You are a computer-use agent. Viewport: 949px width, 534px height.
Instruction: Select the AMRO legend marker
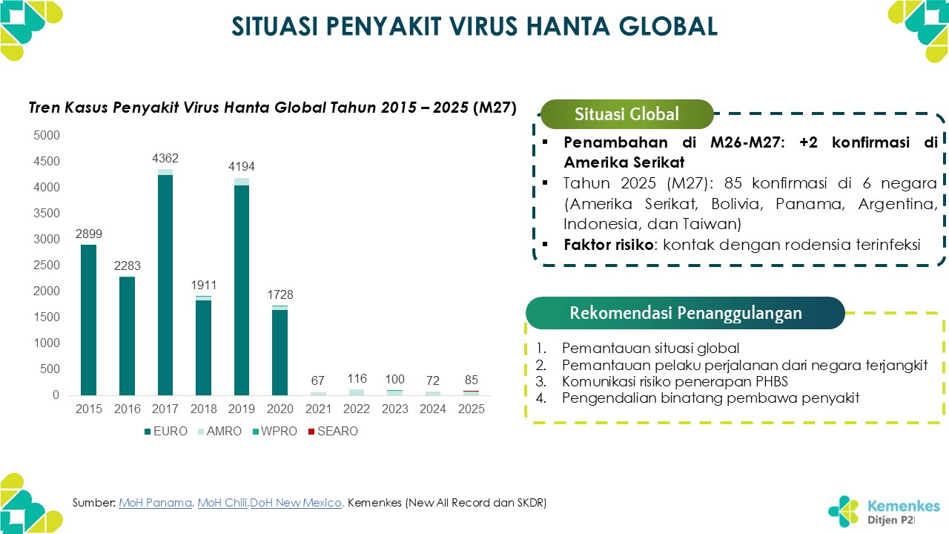coord(203,431)
